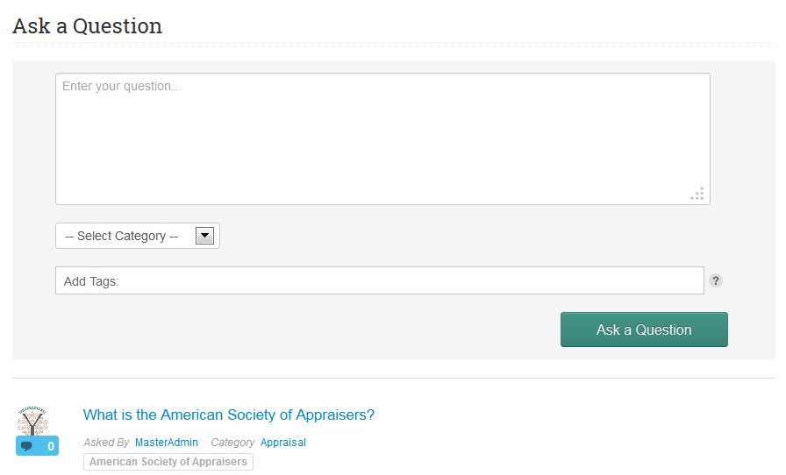Screen dimensions: 786x475
Task: Click the italic Category label in question meta
Action: [x=232, y=443]
